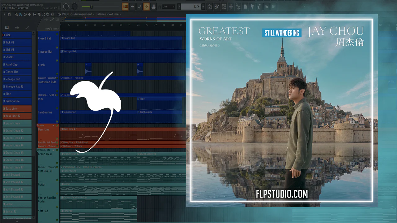Click the shopping cart icon in toolbar
Image resolution: width=397 pixels, height=223 pixels.
pyautogui.click(x=273, y=6)
